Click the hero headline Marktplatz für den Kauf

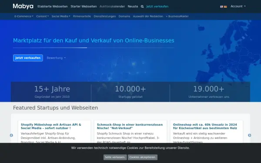[94, 40]
